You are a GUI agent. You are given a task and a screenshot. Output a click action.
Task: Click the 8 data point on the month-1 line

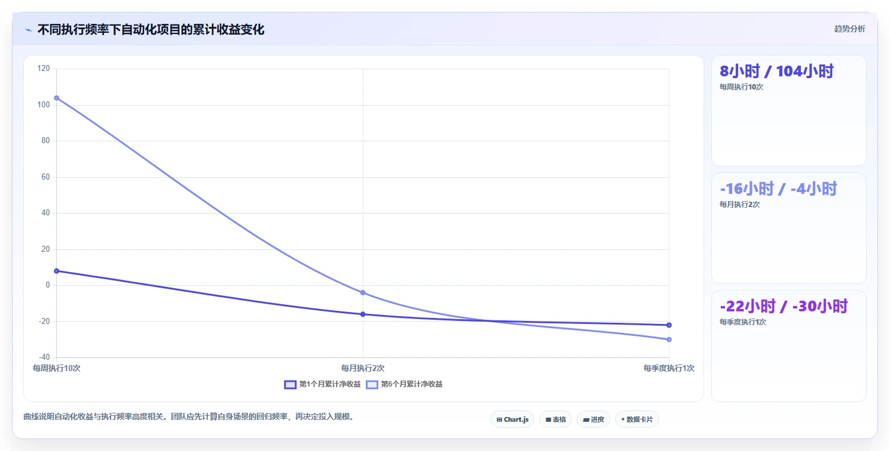(57, 271)
